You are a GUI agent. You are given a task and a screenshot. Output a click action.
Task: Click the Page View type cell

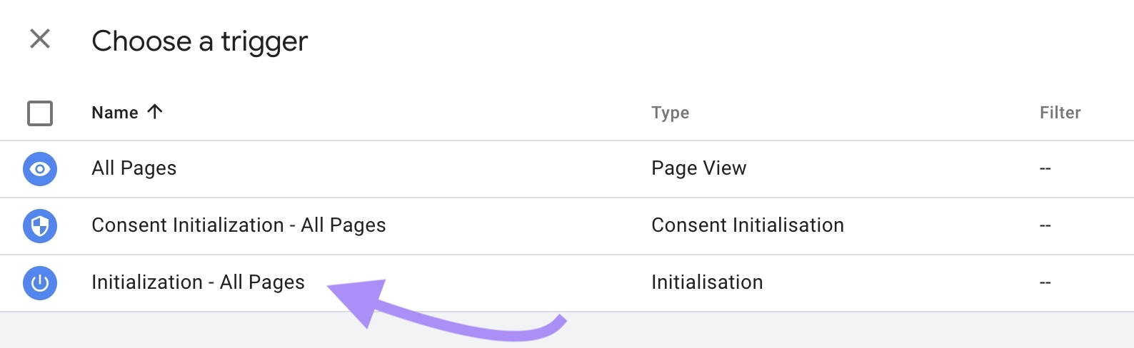pyautogui.click(x=698, y=168)
